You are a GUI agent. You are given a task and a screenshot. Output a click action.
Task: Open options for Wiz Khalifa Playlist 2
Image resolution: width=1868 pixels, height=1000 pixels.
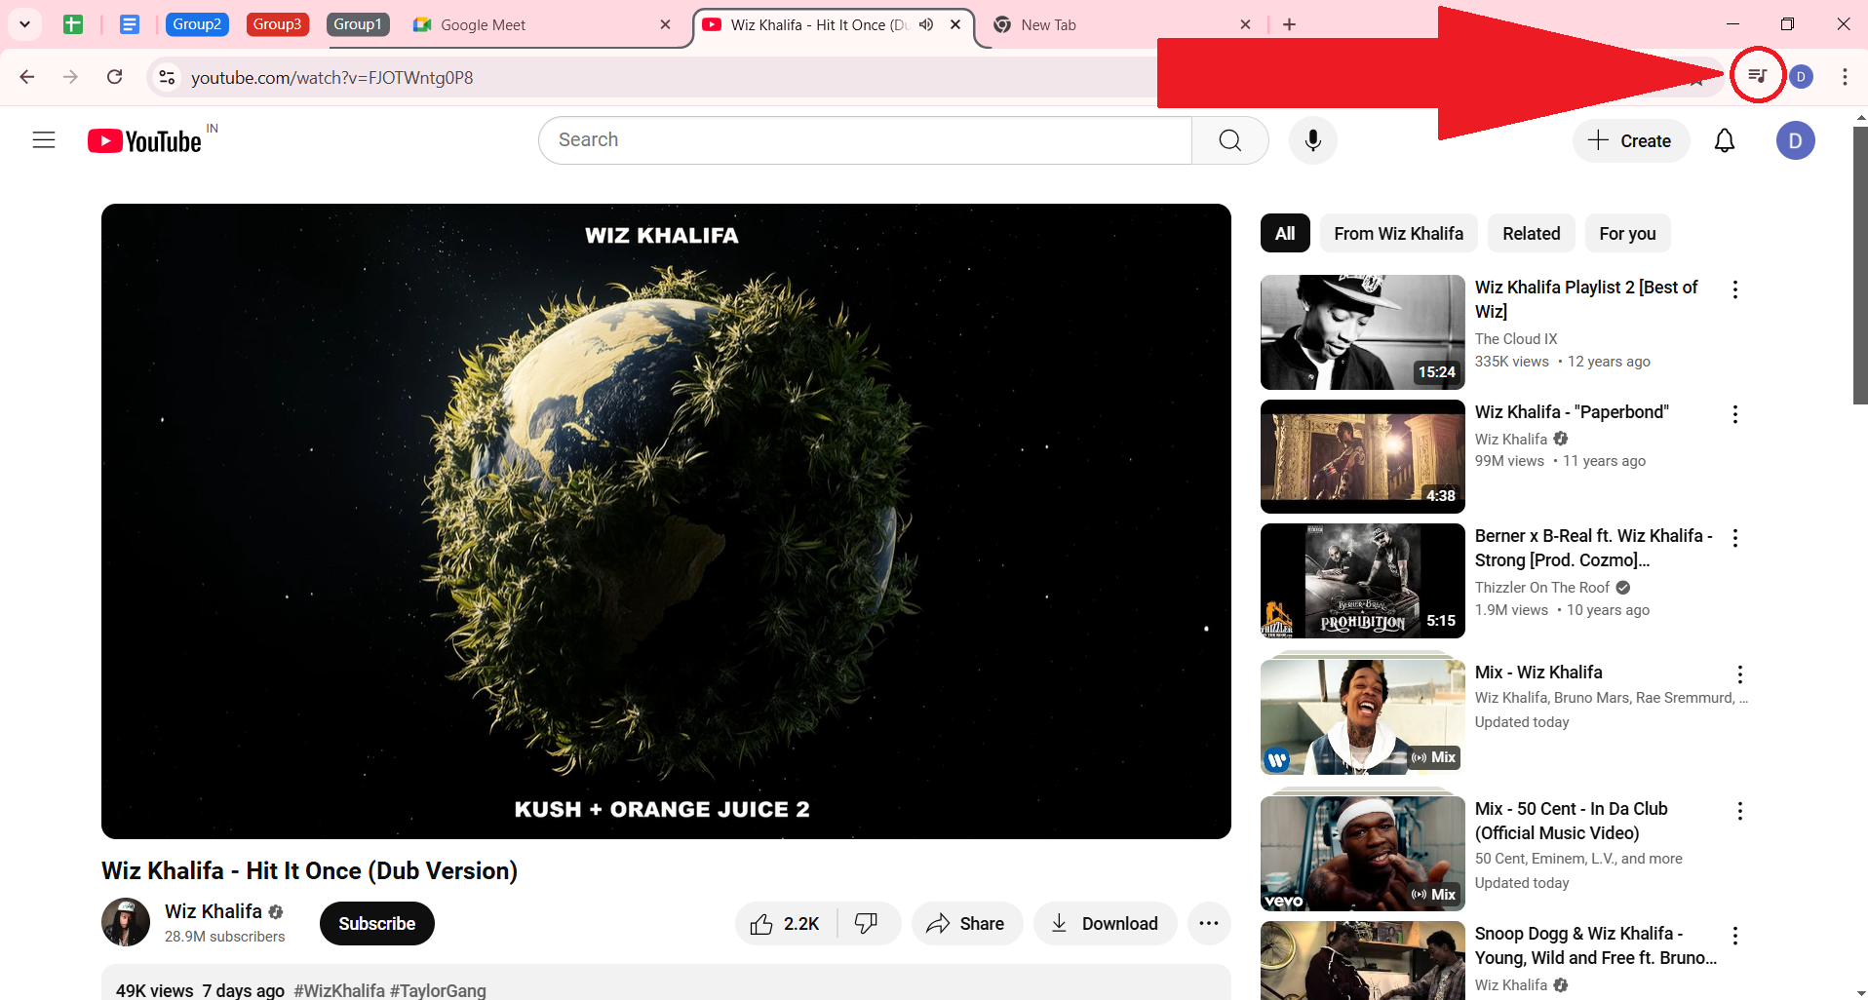(1734, 289)
